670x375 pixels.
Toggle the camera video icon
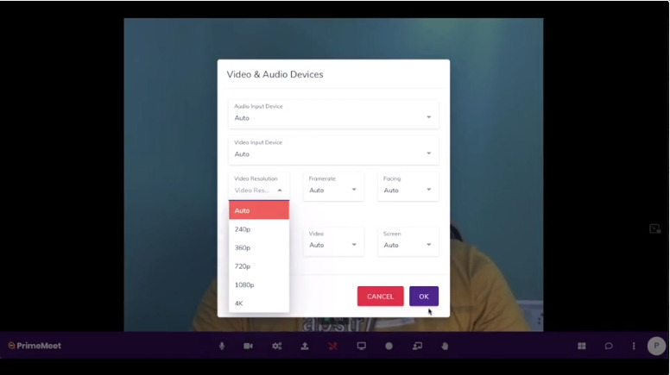(x=248, y=346)
